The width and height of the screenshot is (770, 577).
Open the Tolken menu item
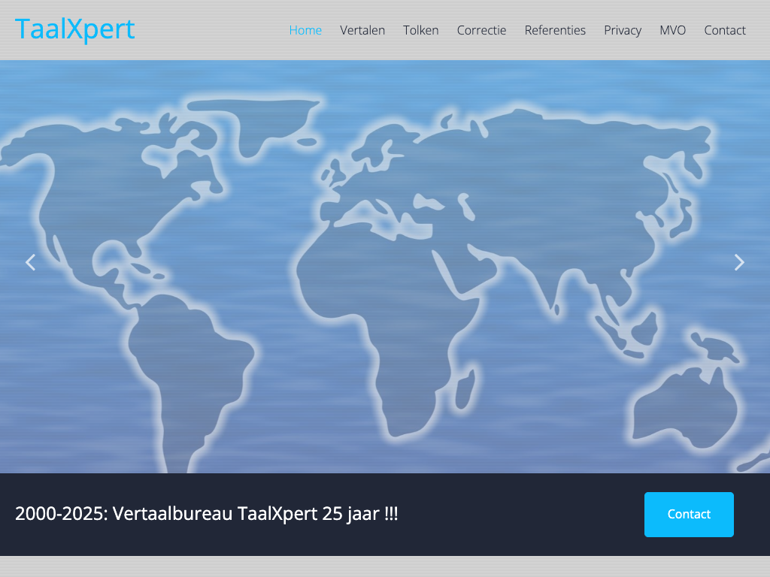tap(421, 30)
